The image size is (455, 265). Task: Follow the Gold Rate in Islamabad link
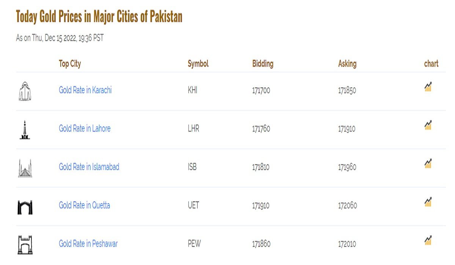(89, 167)
